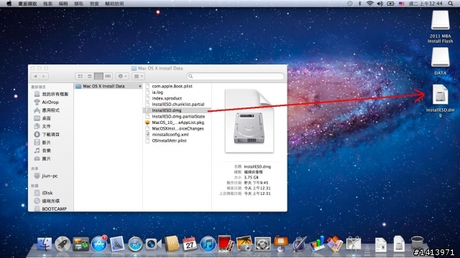Expand the Mac OS X Install Data folder arrow

tap(140, 86)
